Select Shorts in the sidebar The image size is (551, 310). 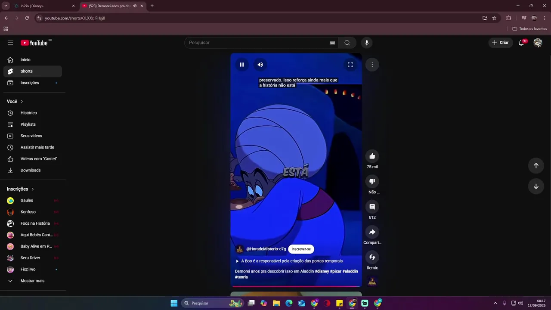coord(33,71)
